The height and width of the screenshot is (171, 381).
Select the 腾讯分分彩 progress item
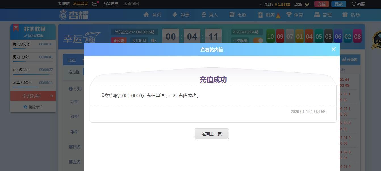33,45
